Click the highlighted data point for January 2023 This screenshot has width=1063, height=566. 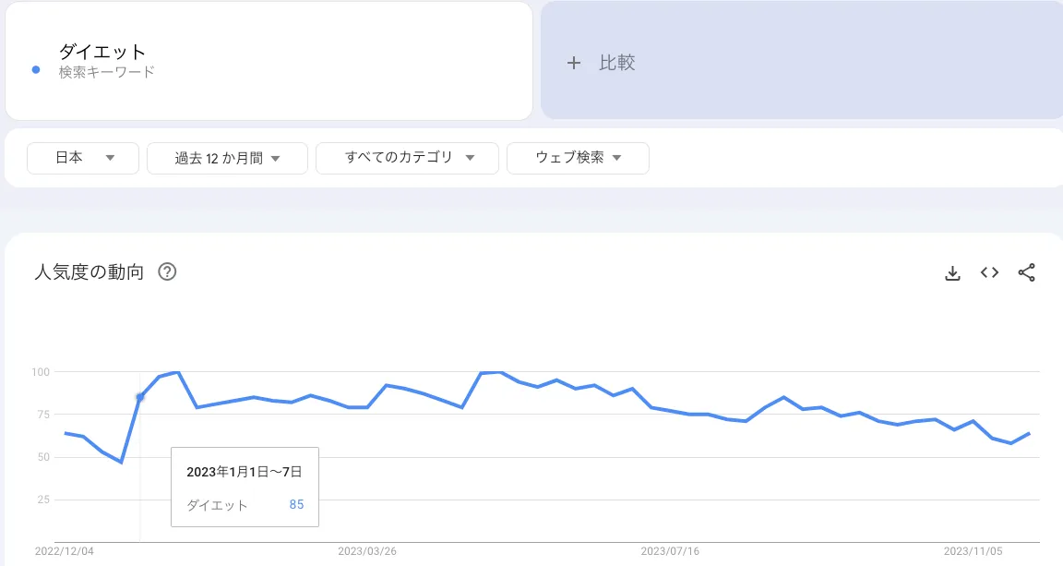tap(140, 397)
